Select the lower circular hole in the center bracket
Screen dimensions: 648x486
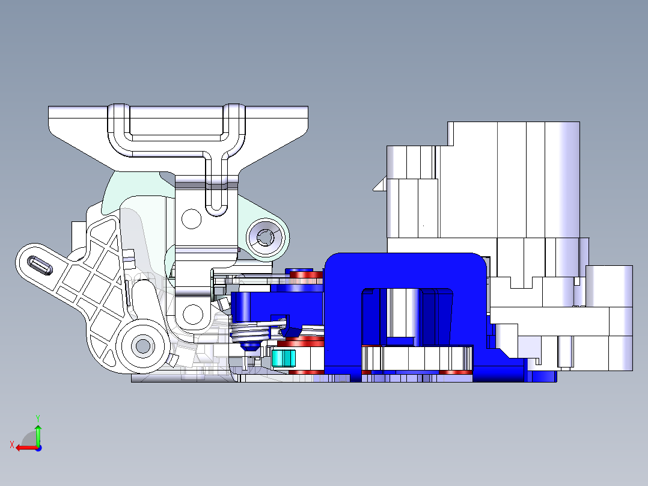(192, 315)
